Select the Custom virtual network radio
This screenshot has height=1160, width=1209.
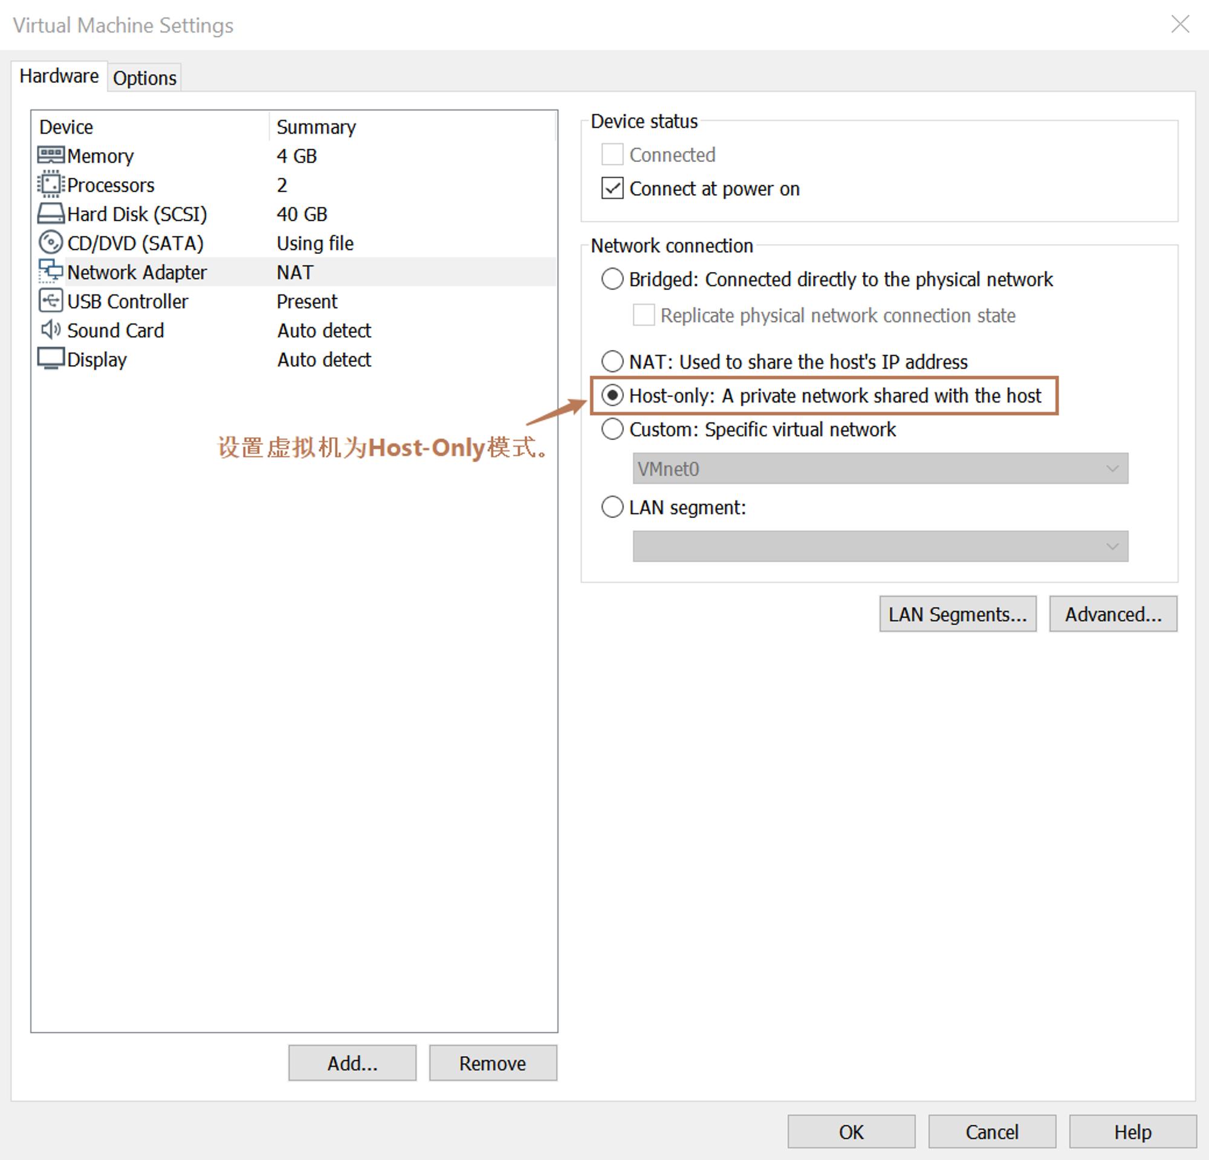(x=612, y=429)
